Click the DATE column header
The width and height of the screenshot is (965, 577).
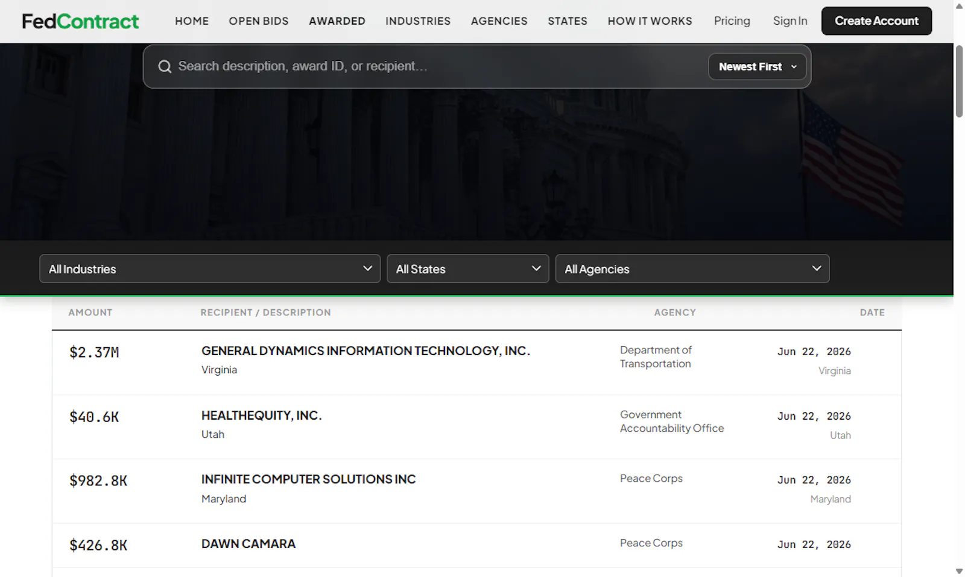[872, 312]
